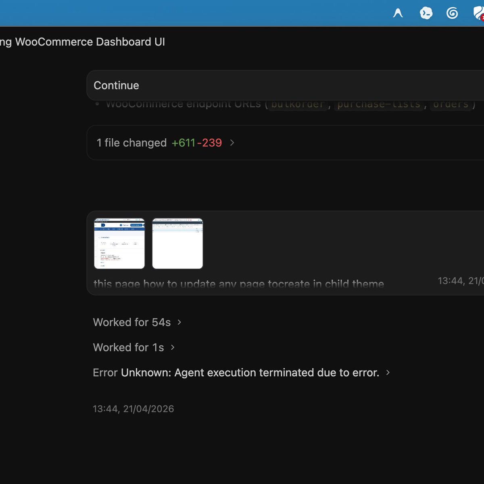
Task: Click the WooCommerce Dashboard UI conversation title
Action: [x=82, y=42]
